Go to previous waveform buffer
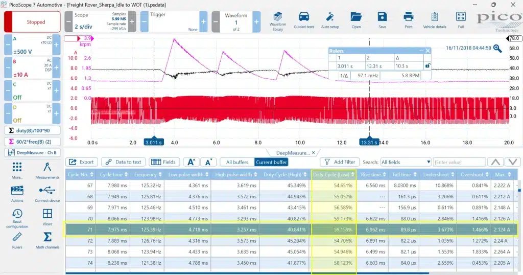This screenshot has width=523, height=275. tap(216, 21)
